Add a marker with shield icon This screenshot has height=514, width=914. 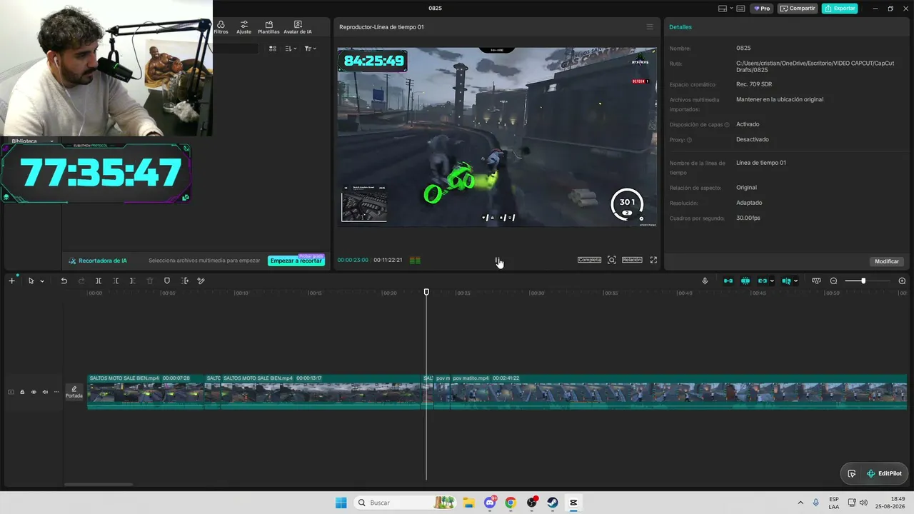point(167,281)
